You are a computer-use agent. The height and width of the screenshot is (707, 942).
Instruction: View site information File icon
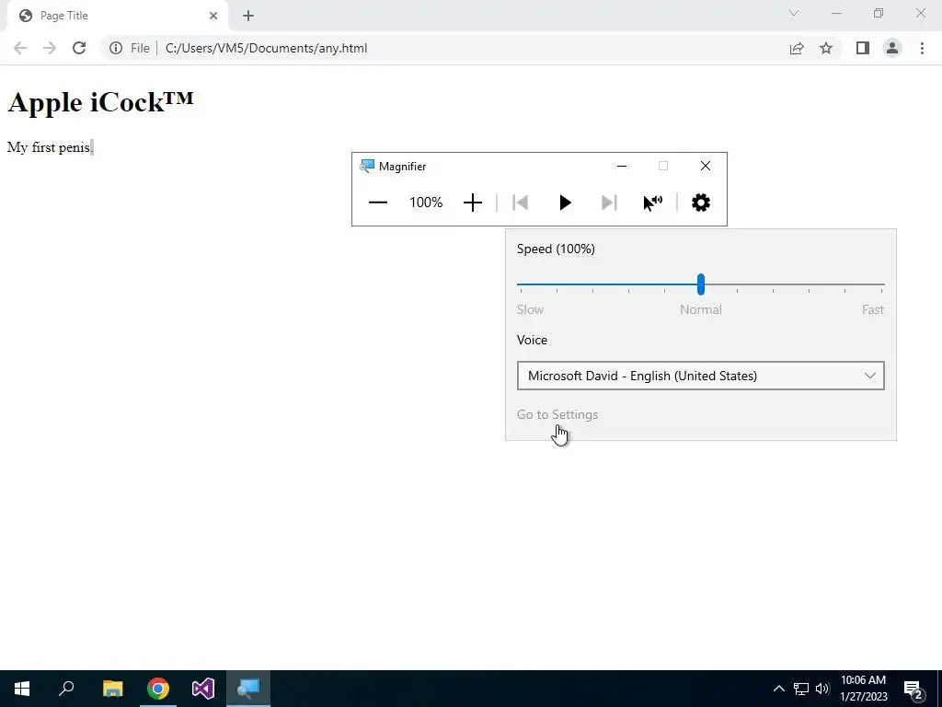(116, 48)
